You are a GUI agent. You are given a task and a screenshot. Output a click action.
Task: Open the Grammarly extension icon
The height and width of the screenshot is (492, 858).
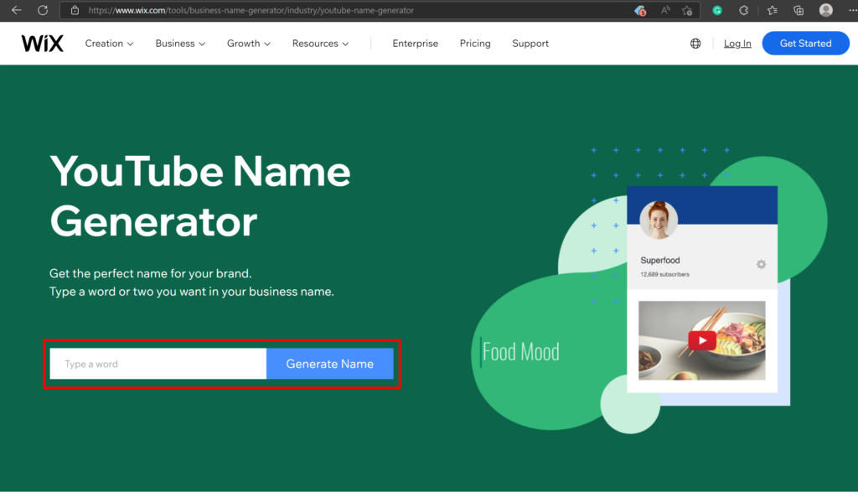click(717, 10)
